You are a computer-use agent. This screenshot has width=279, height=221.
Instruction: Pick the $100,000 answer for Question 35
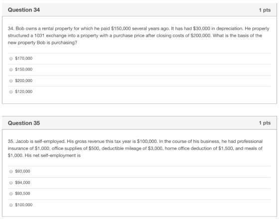[x=11, y=205]
